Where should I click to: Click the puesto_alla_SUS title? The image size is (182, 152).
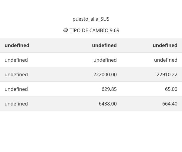(91, 19)
